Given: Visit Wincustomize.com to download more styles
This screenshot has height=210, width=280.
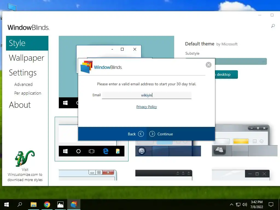Looking at the screenshot, I should point(25,175).
